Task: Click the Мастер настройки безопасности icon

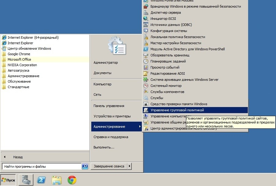Action: pyautogui.click(x=146, y=43)
